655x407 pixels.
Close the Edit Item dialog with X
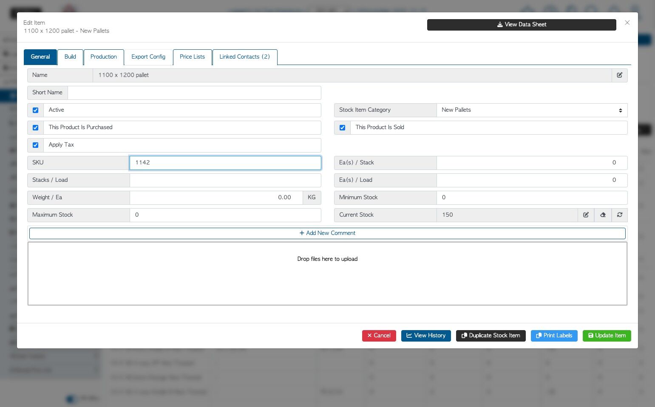pos(627,23)
